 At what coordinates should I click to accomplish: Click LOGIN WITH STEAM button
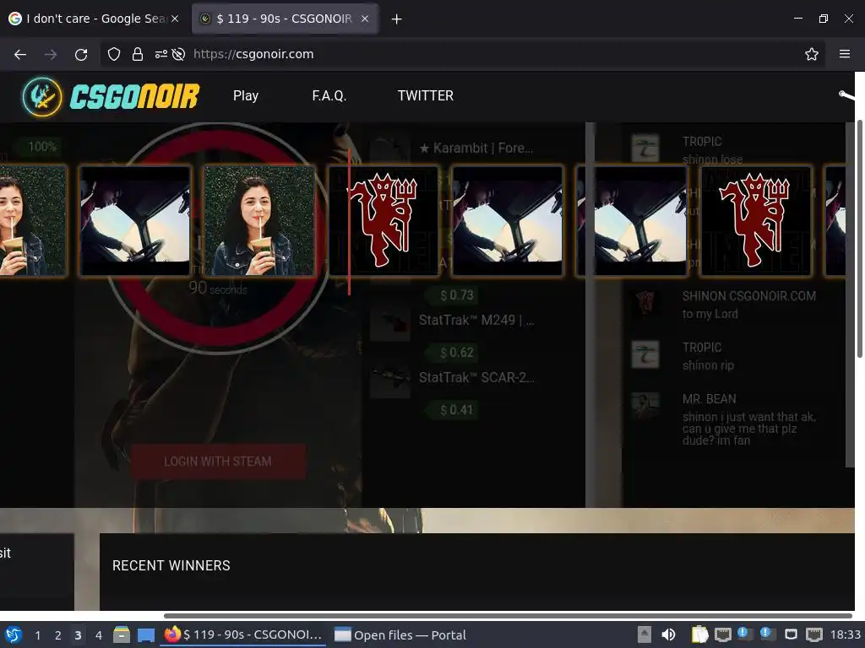point(218,462)
